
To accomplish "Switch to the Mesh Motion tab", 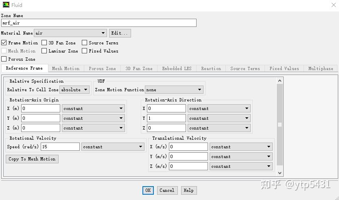I will [x=66, y=68].
